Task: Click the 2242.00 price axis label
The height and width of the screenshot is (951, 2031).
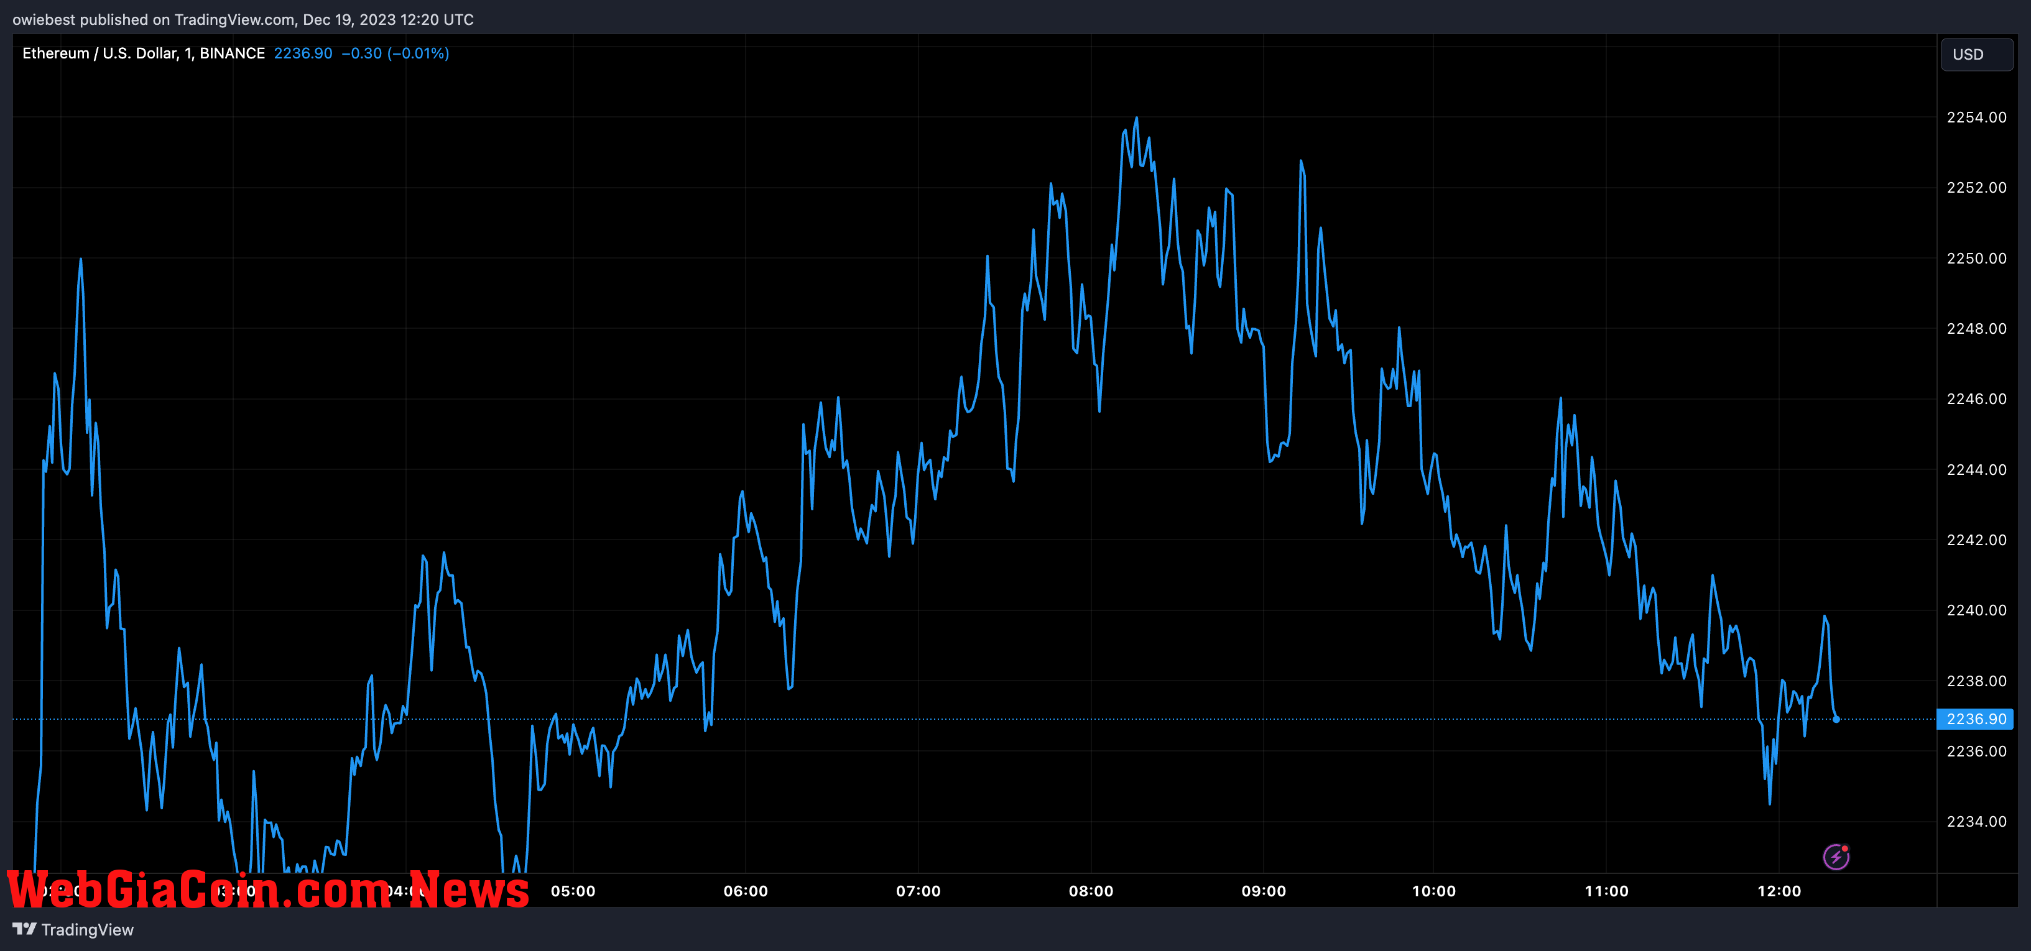Action: [1977, 540]
